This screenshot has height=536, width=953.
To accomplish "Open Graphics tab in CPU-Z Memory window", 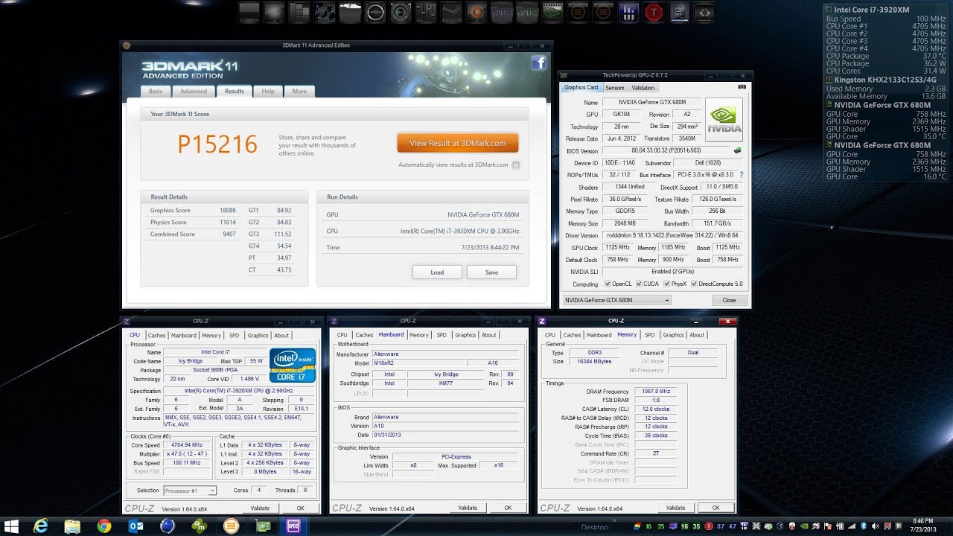I will pyautogui.click(x=673, y=335).
